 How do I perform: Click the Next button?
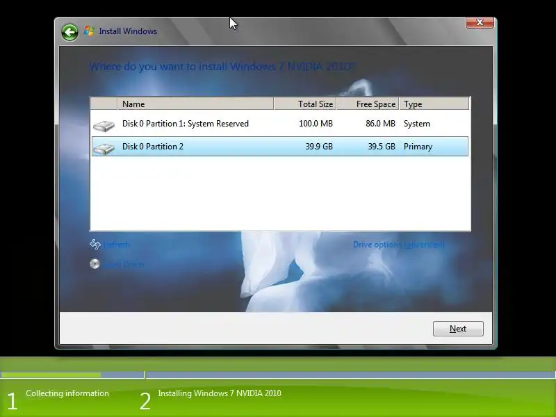tap(458, 329)
